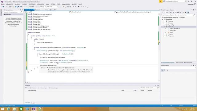Click the Save All toolbar icon
197x111 pixels.
pos(18,7)
